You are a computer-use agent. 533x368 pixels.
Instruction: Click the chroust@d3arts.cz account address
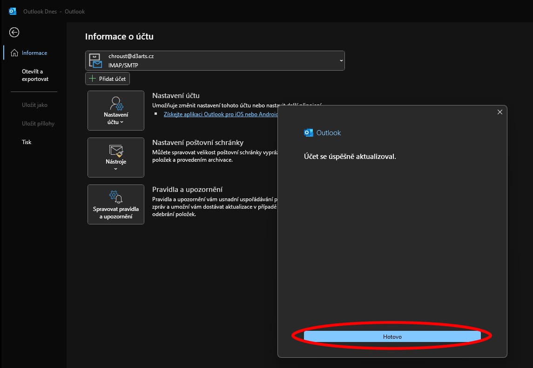tap(131, 56)
